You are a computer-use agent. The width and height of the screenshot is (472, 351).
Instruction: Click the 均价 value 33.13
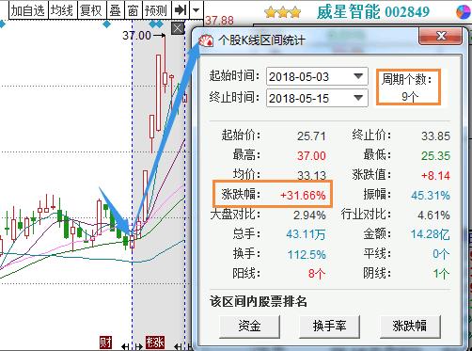coord(311,175)
